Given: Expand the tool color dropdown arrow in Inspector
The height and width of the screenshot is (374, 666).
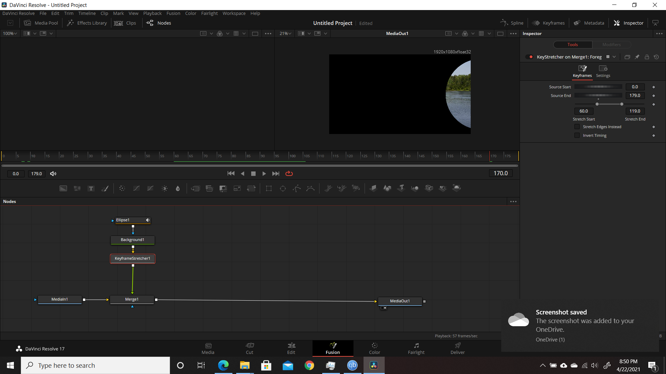Looking at the screenshot, I should coord(614,57).
